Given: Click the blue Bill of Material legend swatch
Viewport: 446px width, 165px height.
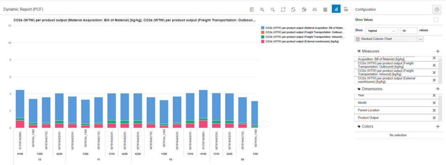Looking at the screenshot, I should click(263, 28).
